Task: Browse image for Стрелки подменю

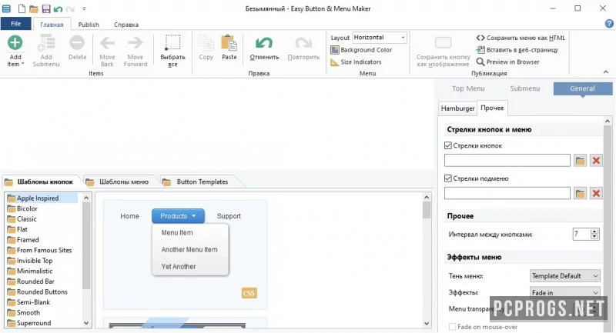Action: click(x=581, y=193)
